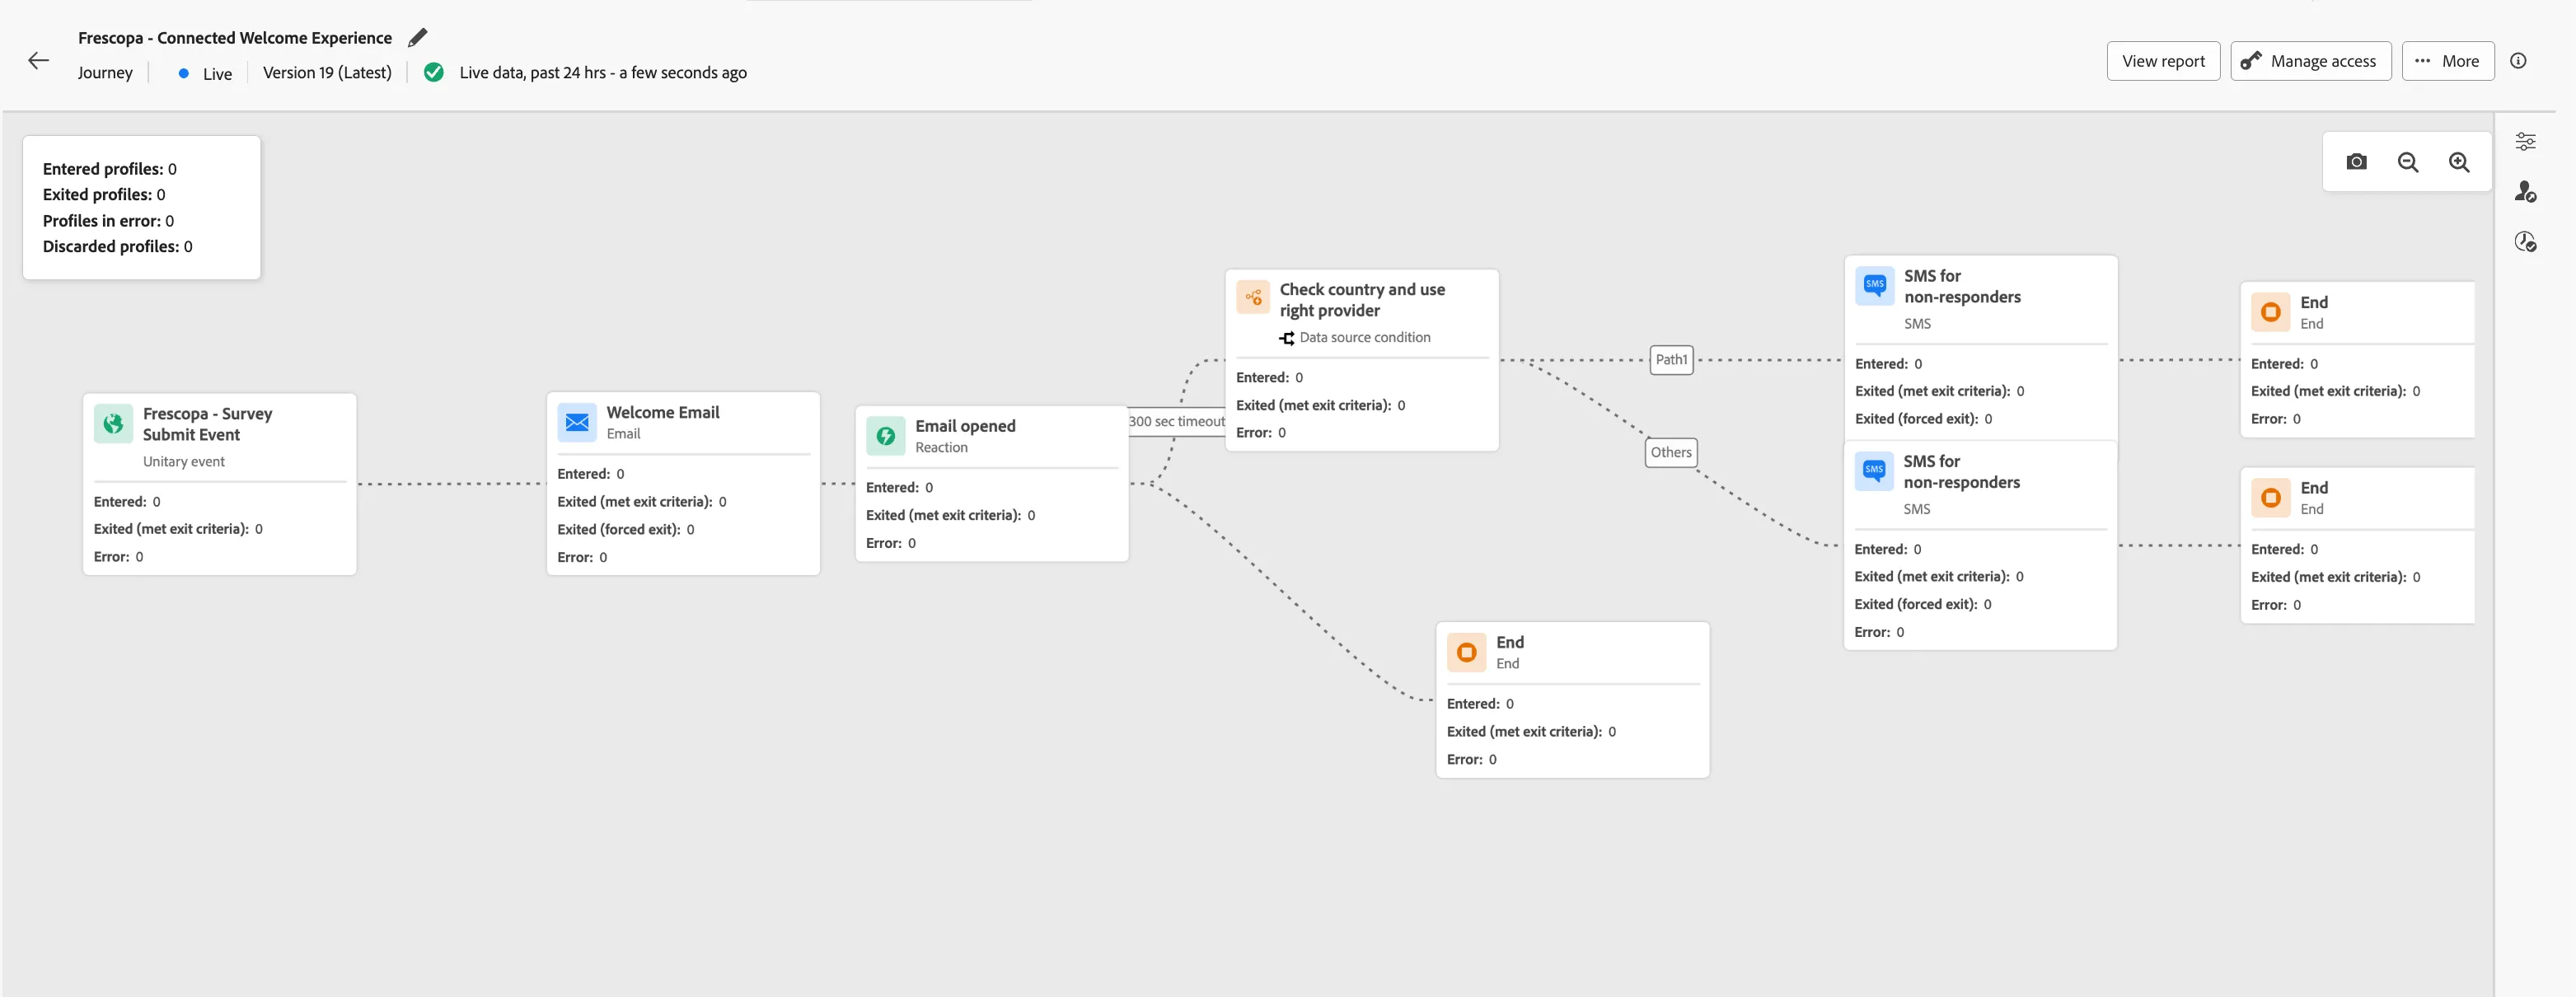The height and width of the screenshot is (997, 2576).
Task: Select the End icon after Path1 SMS
Action: tap(2270, 312)
